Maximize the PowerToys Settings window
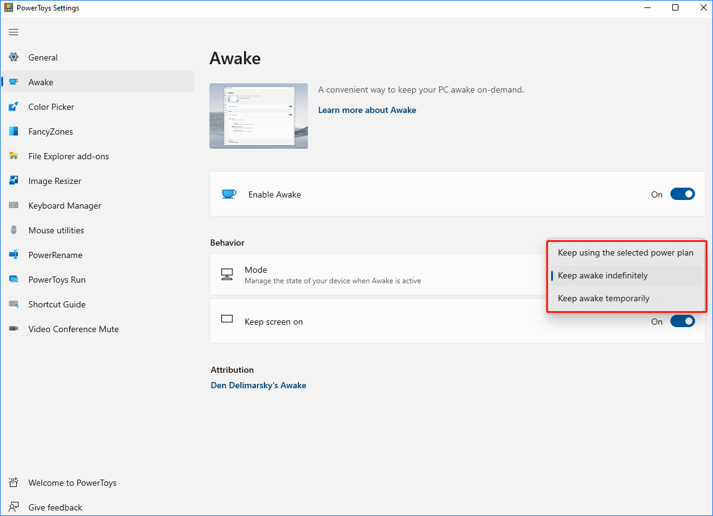The width and height of the screenshot is (713, 516). pyautogui.click(x=675, y=8)
